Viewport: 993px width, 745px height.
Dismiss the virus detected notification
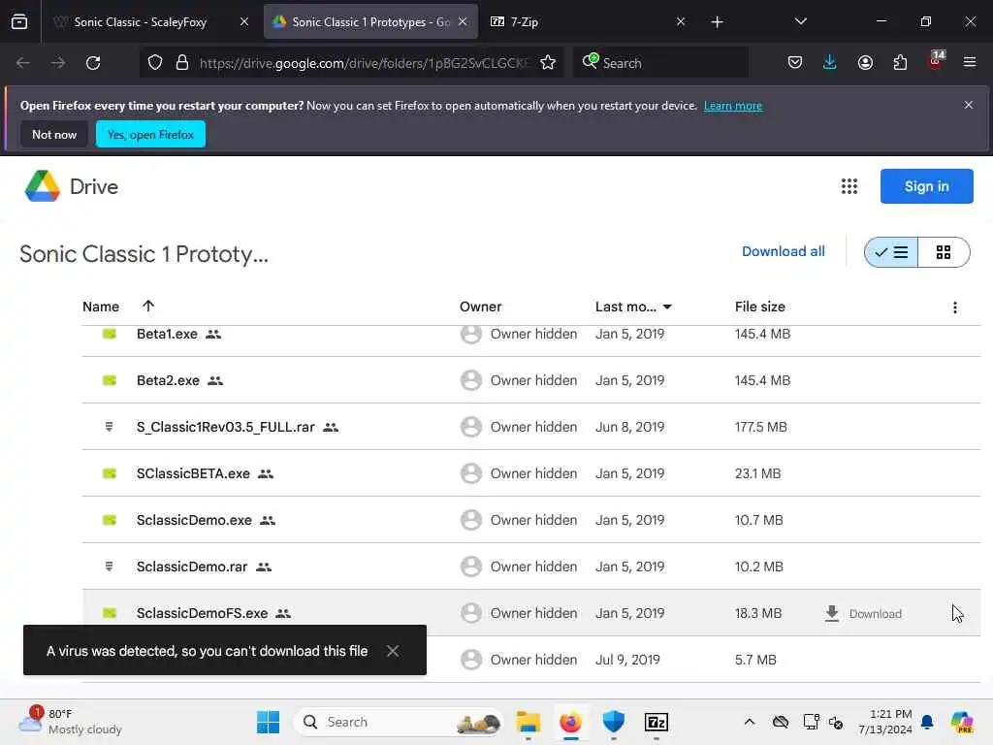[393, 651]
